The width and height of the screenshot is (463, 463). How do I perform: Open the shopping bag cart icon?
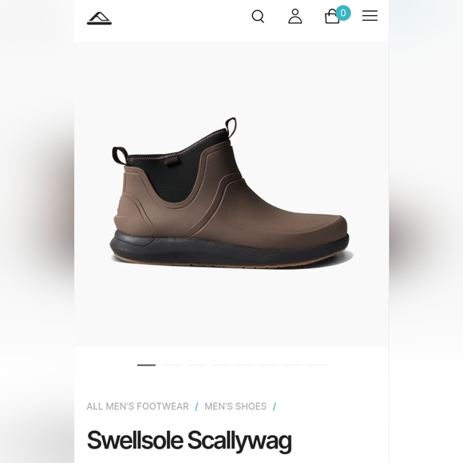[332, 17]
